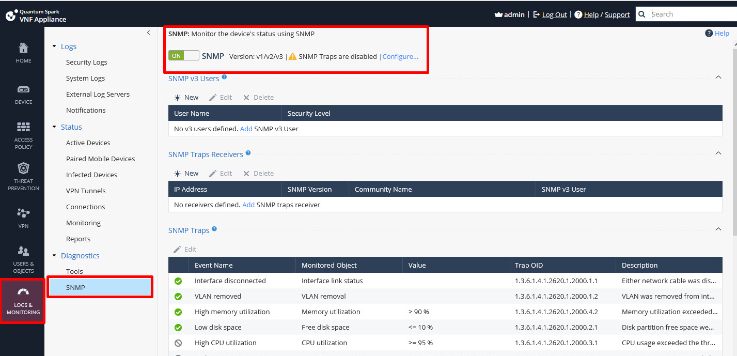
Task: Open the Device section icon
Action: click(23, 89)
